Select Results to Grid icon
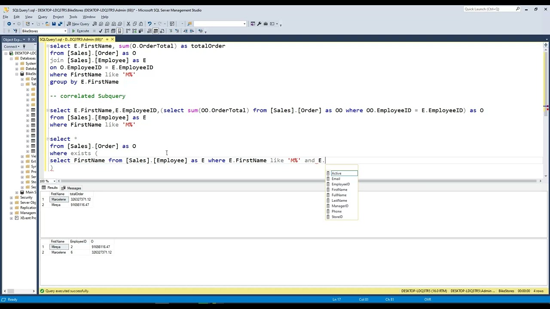 pos(156,31)
